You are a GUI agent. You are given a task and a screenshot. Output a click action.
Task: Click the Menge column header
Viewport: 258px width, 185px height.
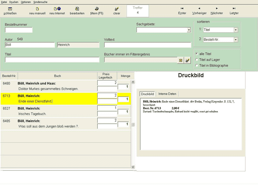tap(125, 76)
